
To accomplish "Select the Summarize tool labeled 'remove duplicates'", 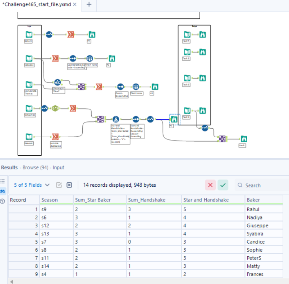I will 55,136.
